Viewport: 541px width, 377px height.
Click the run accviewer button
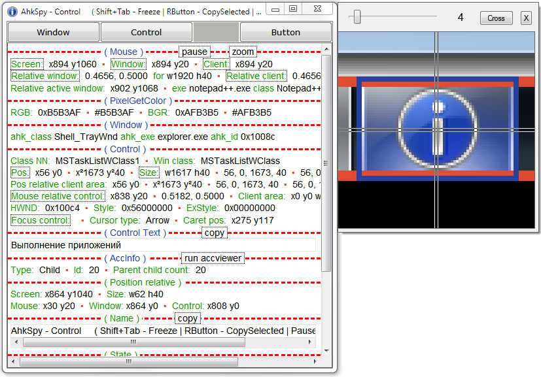point(213,258)
